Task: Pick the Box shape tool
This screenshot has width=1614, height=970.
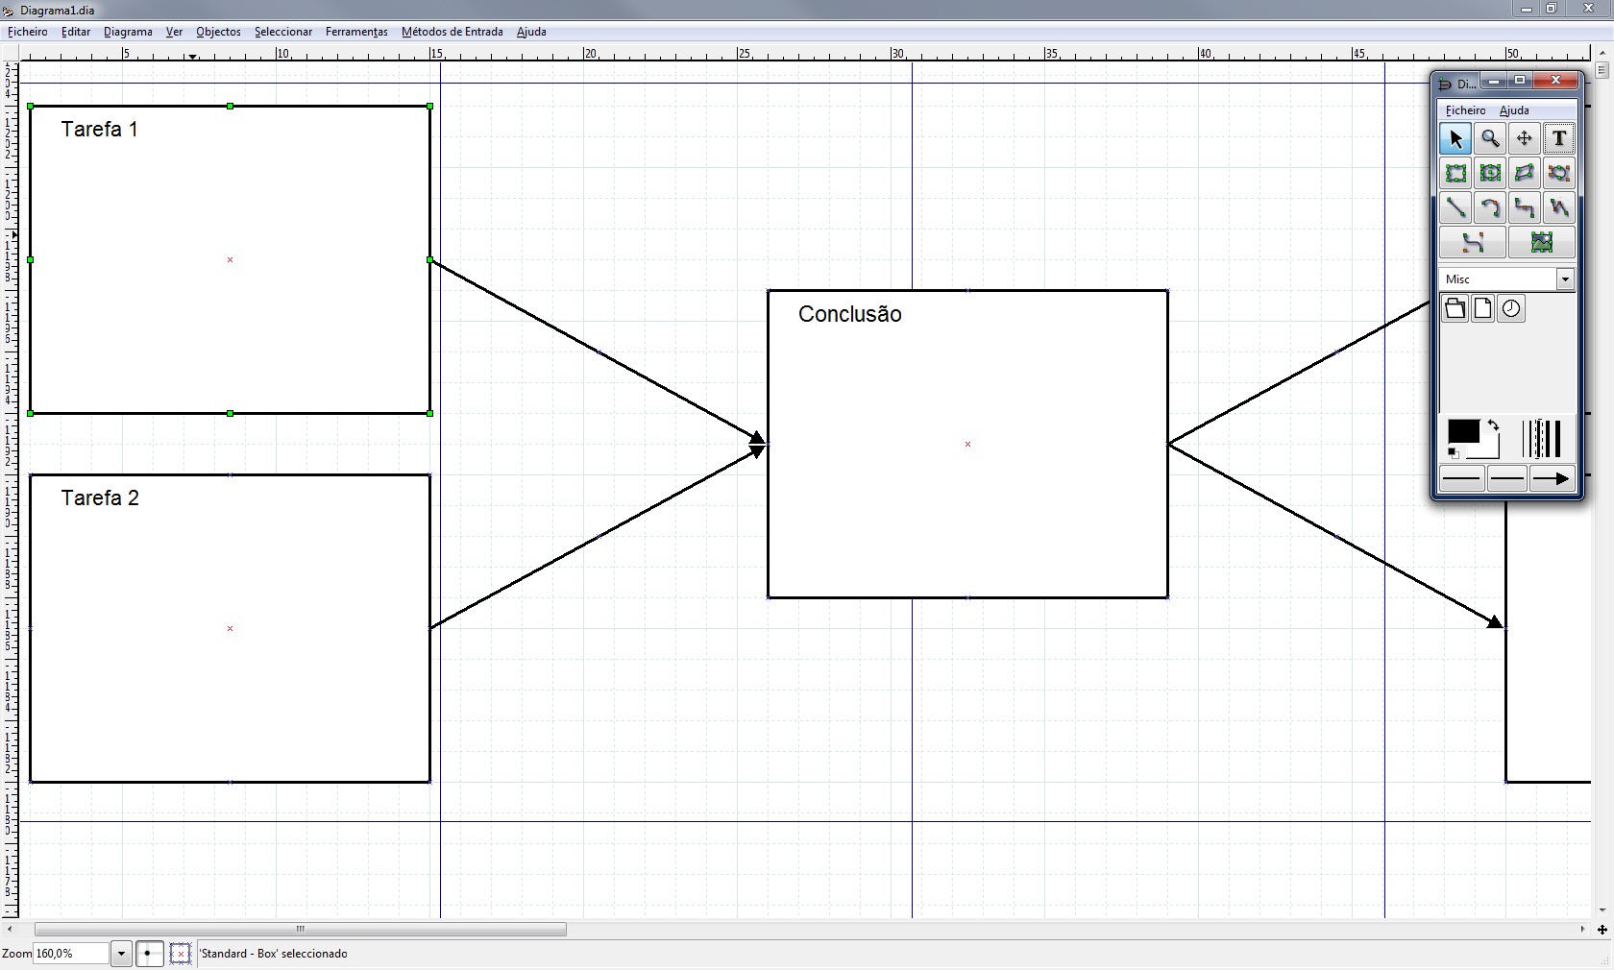Action: click(x=1455, y=174)
